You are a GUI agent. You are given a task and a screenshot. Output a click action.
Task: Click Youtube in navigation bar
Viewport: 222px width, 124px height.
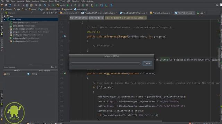tap(7, 9)
